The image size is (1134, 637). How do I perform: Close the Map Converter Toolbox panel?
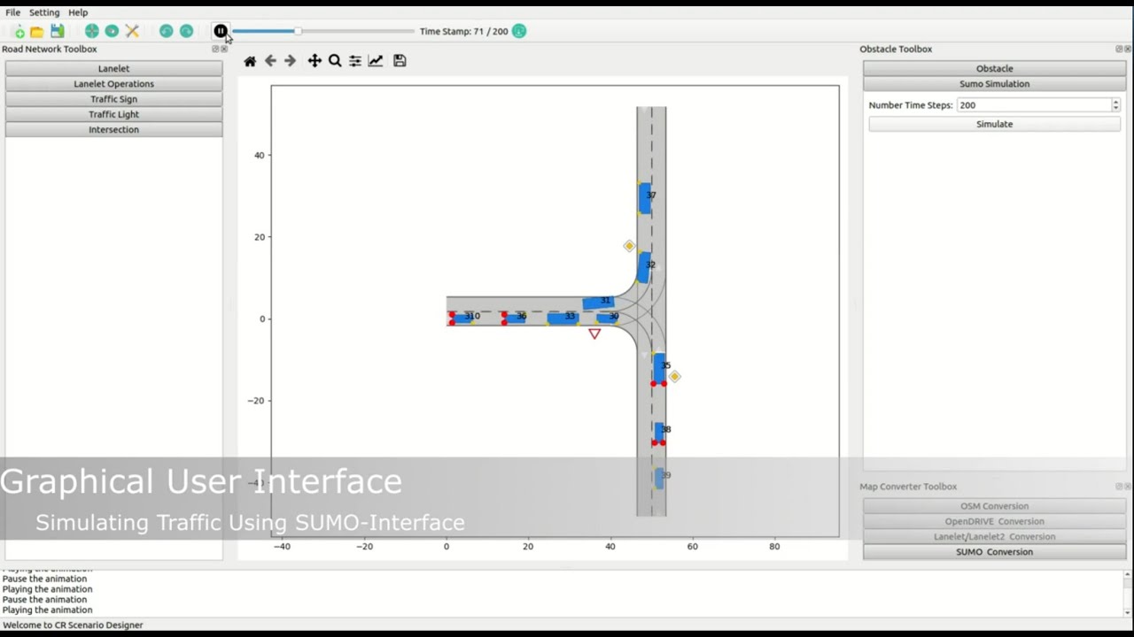tap(1128, 487)
